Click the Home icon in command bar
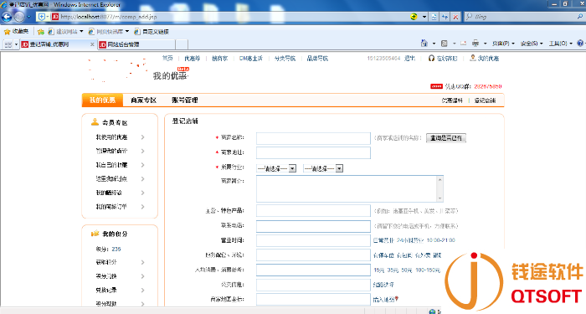586x314 pixels. tap(424, 44)
